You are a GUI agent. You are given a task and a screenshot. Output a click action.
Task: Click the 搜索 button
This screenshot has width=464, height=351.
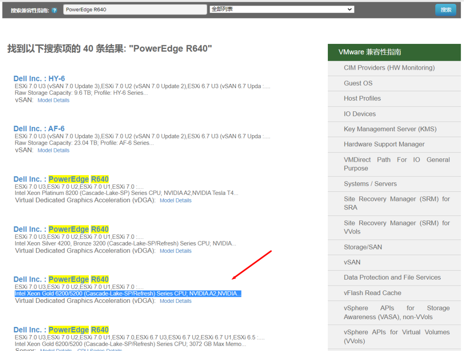(446, 10)
